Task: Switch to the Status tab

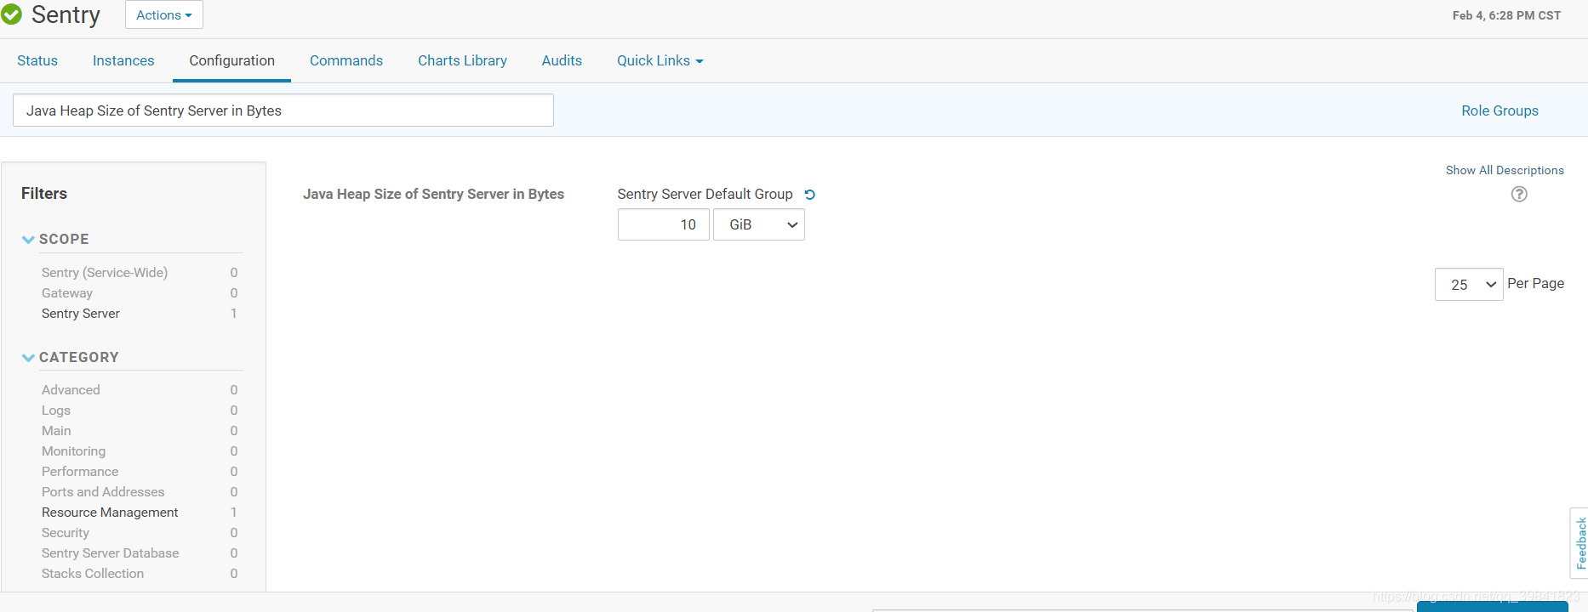Action: pos(37,60)
